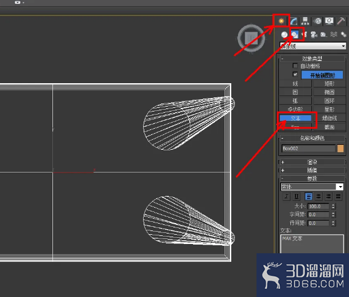Viewport: 349px width, 297px height.
Task: Choose the 弧 shape tool
Action: (x=295, y=101)
